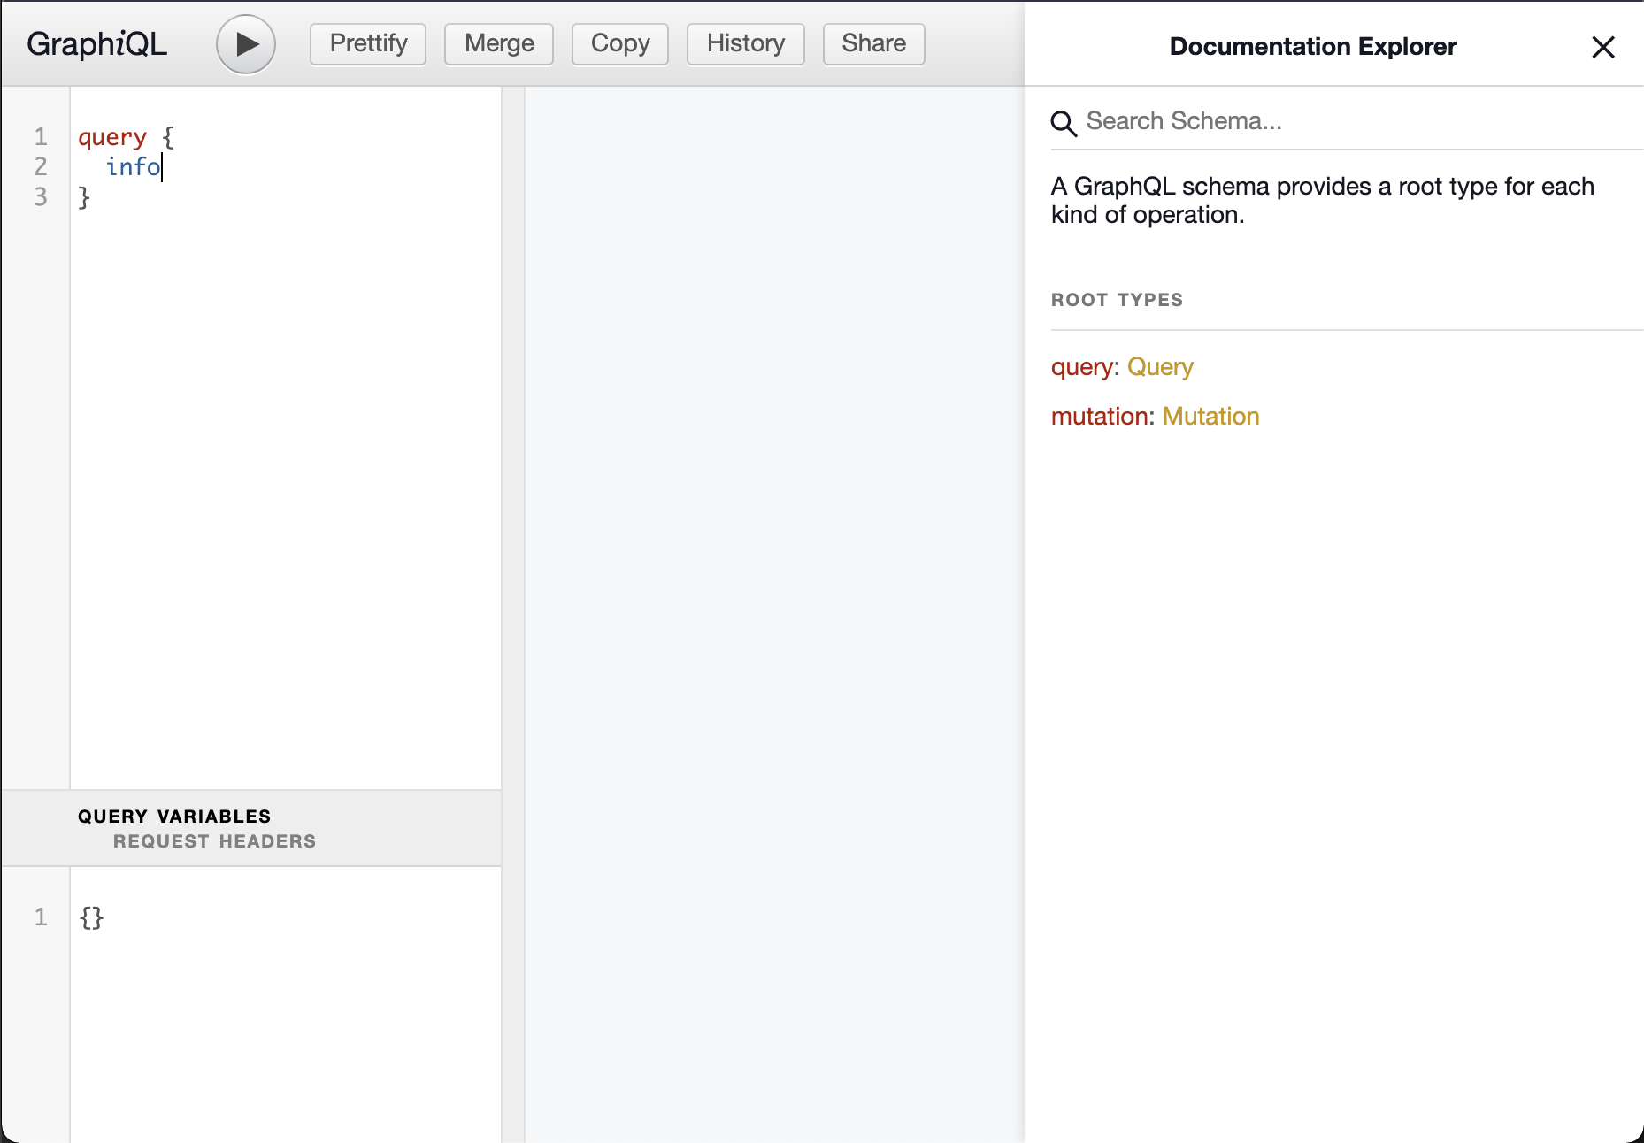Copy the query with the Copy button
Viewport: 1644px width, 1143px height.
pos(620,43)
